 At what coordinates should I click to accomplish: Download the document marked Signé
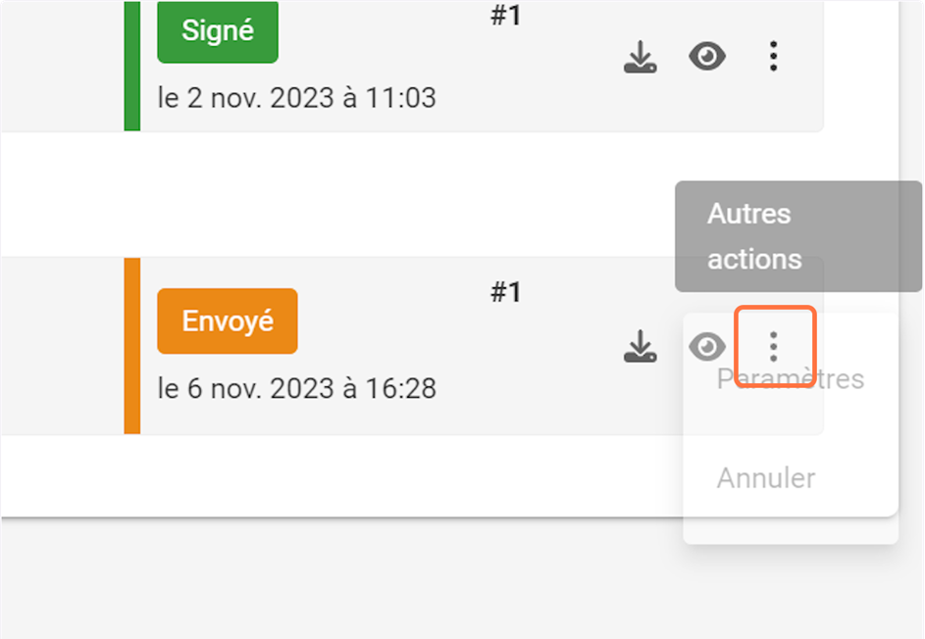pyautogui.click(x=640, y=58)
